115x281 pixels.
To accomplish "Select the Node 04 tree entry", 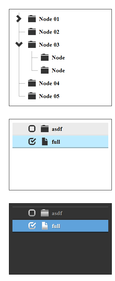I will 49,83.
